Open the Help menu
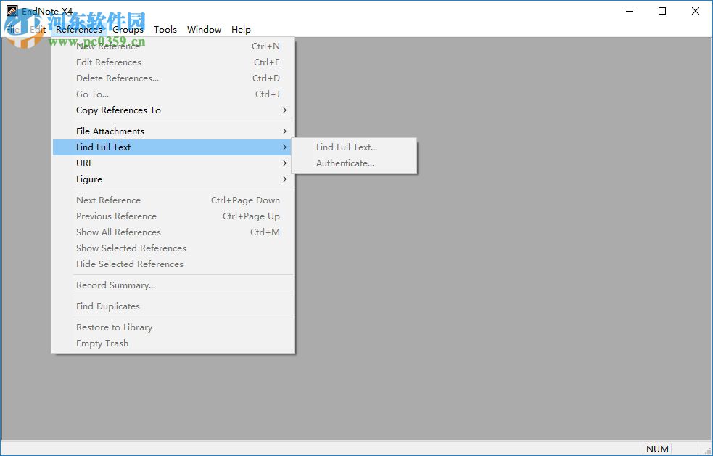 tap(242, 30)
